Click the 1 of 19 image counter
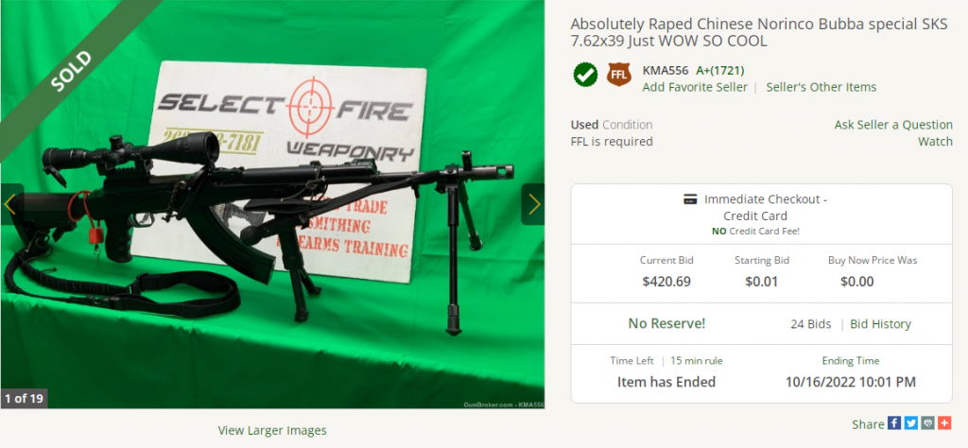Viewport: 968px width, 448px height. 24,398
